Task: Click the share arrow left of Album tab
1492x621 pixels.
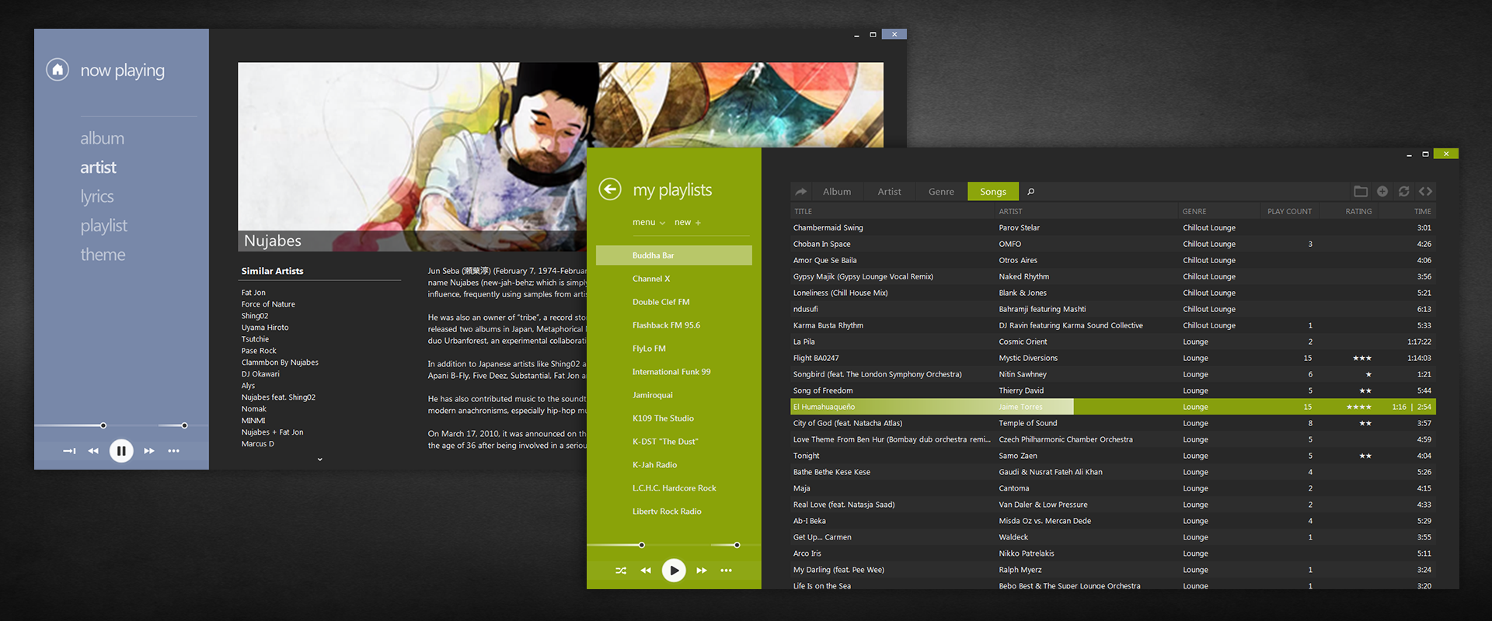Action: pyautogui.click(x=801, y=192)
